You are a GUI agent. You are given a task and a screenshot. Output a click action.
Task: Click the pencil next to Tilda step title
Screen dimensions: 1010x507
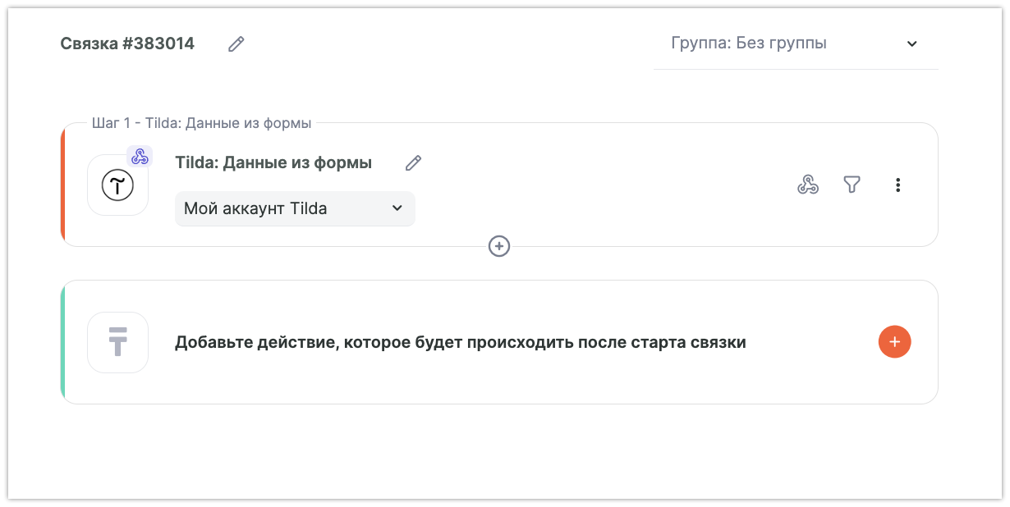point(413,163)
